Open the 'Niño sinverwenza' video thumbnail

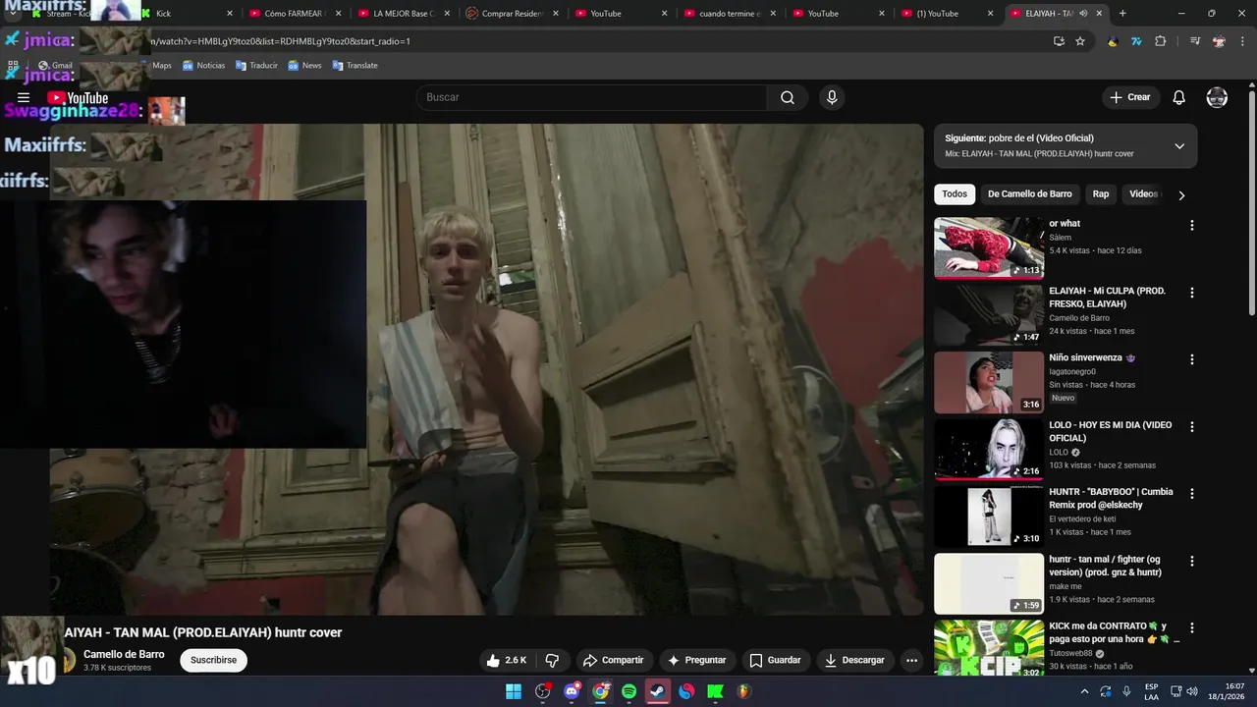pos(989,382)
